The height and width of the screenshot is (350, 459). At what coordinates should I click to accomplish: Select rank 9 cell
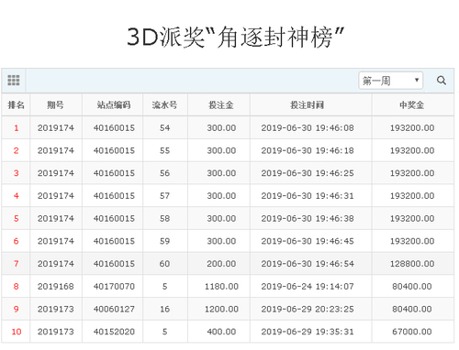click(x=16, y=309)
